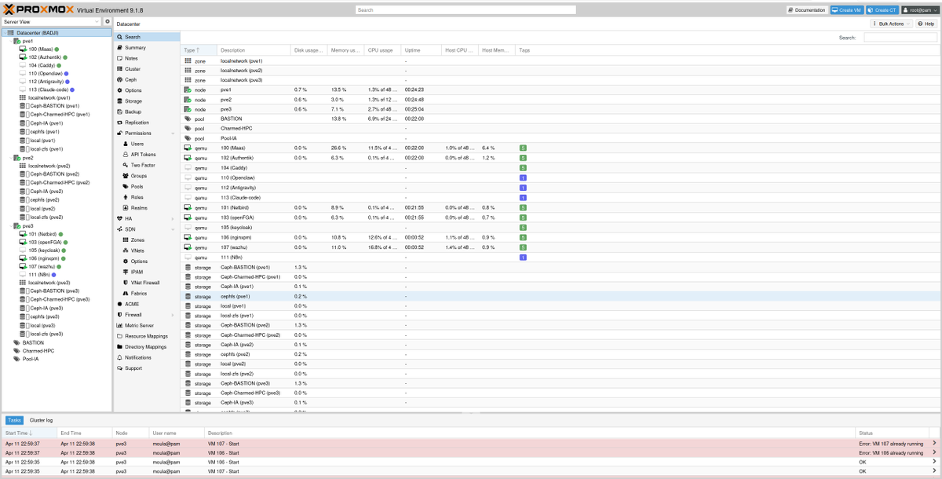Screen dimensions: 942x479
Task: Click the tag badge on the 111 (N8n) row
Action: pyautogui.click(x=523, y=258)
